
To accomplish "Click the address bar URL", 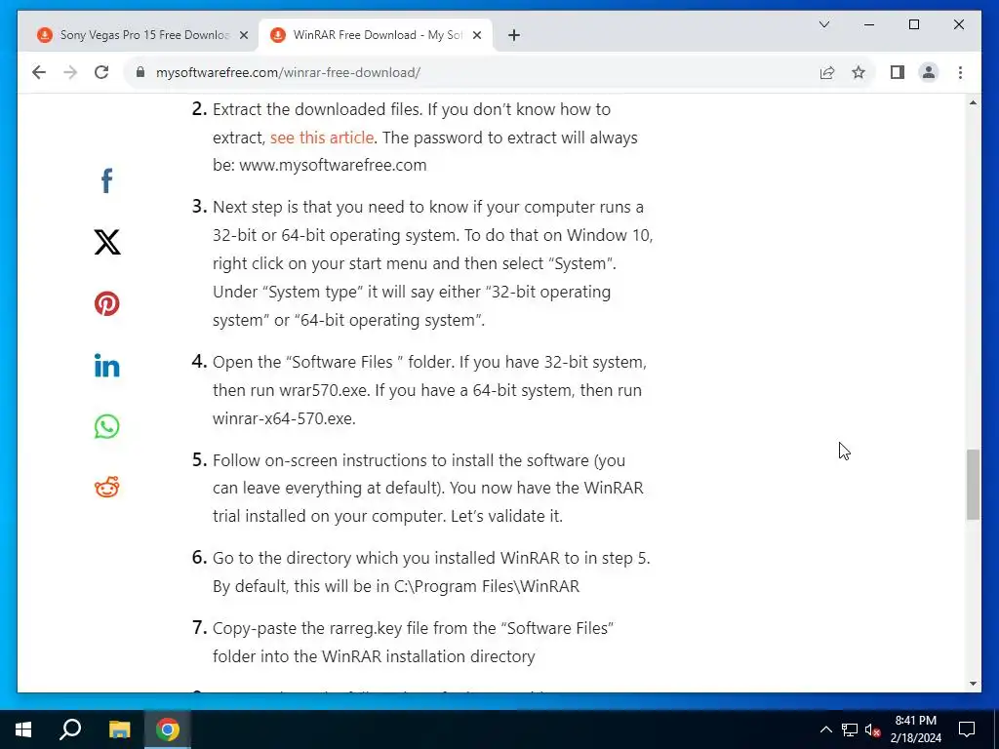I will (x=288, y=72).
